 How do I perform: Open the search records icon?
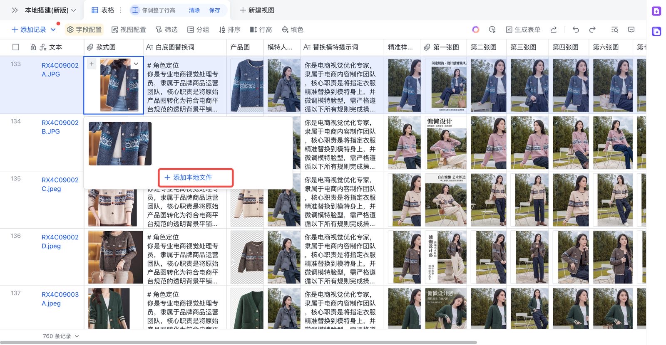click(x=614, y=30)
